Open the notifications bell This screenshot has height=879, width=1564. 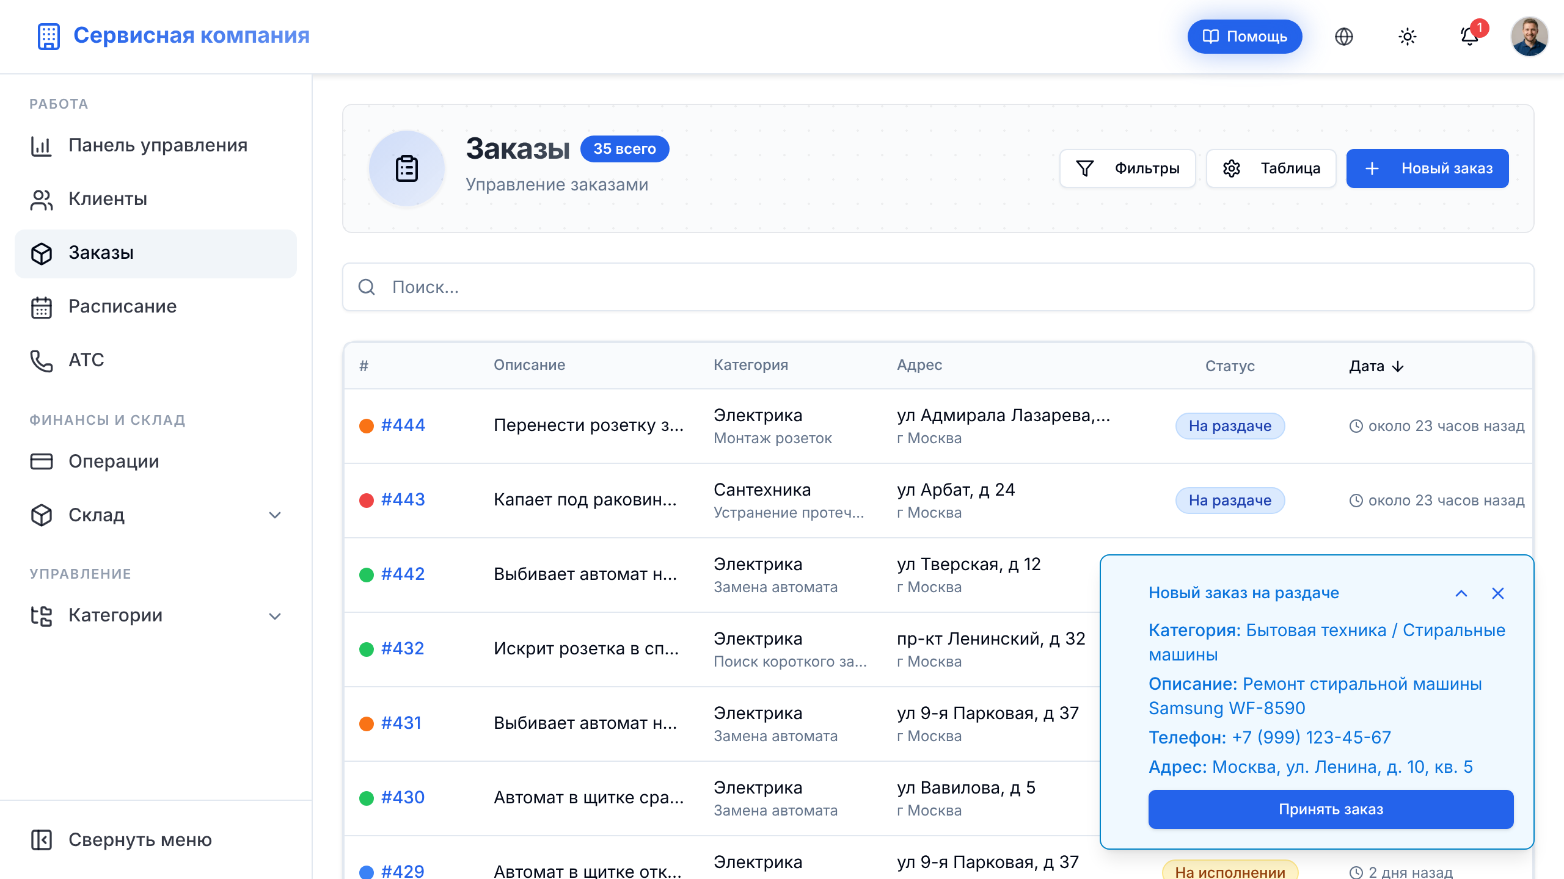coord(1470,37)
